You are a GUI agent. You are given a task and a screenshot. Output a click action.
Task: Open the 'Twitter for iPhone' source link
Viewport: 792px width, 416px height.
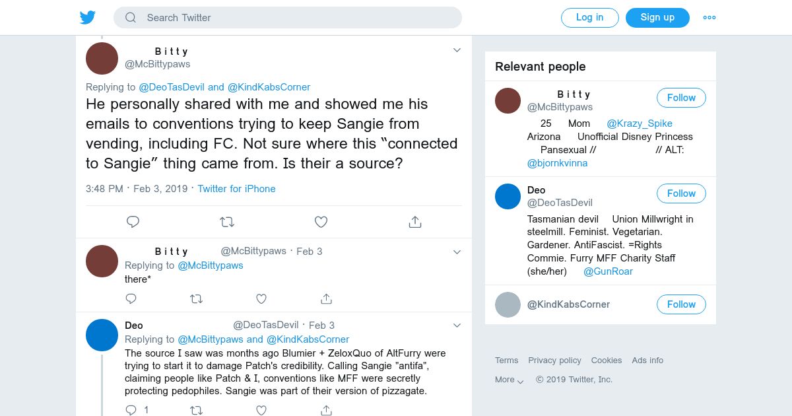coord(236,189)
